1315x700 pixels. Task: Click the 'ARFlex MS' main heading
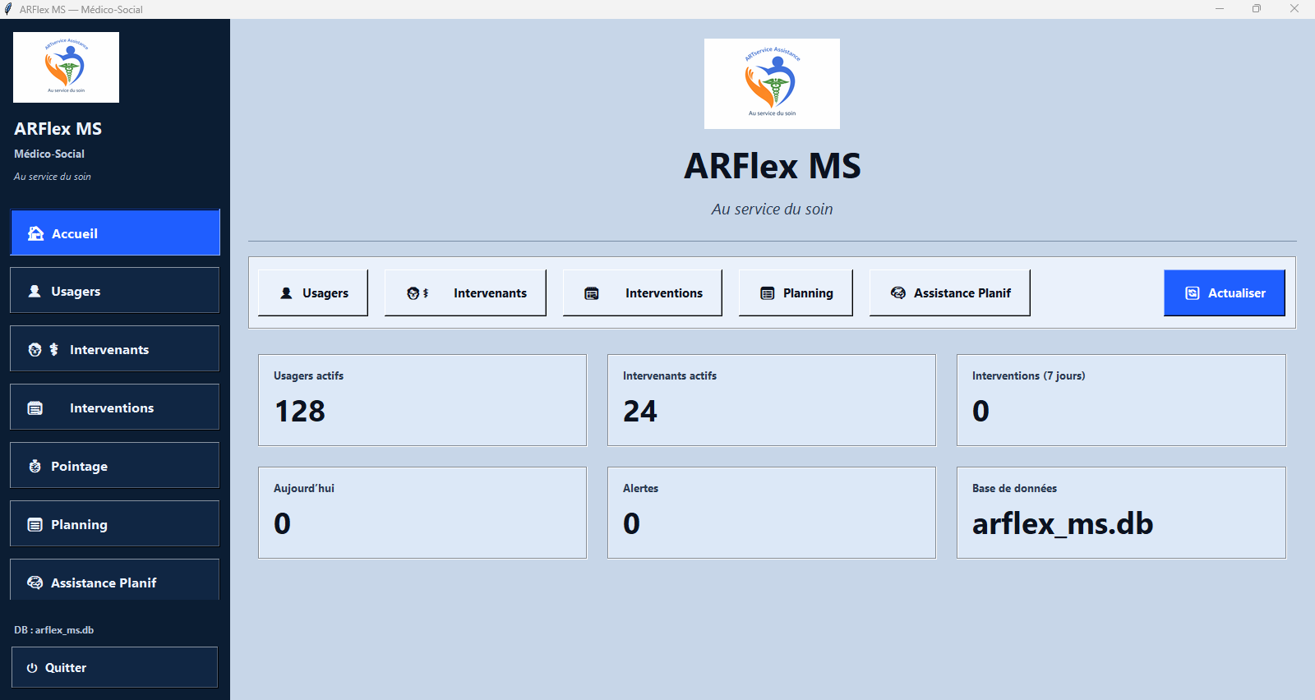click(772, 166)
